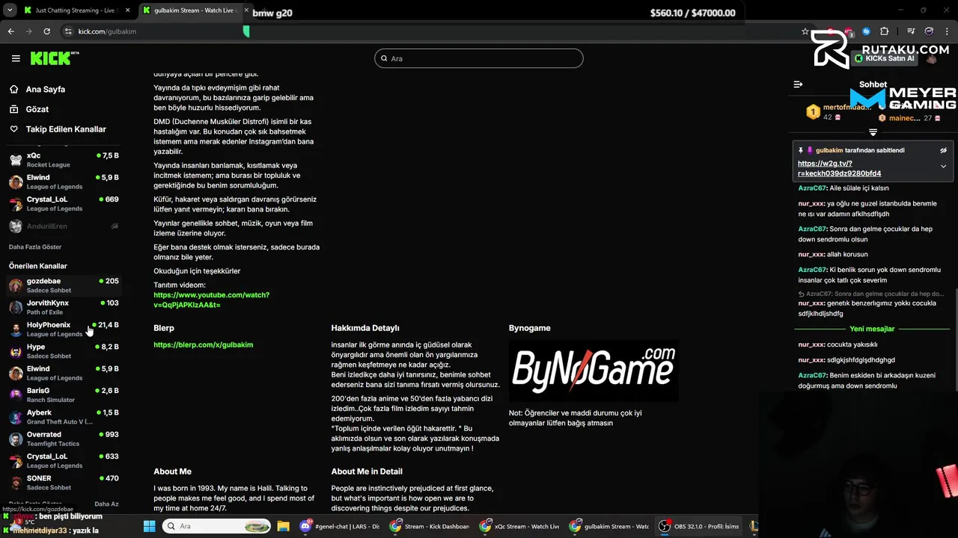Open HolyPhoenix channel
Viewport: 958px width, 538px height.
64,330
